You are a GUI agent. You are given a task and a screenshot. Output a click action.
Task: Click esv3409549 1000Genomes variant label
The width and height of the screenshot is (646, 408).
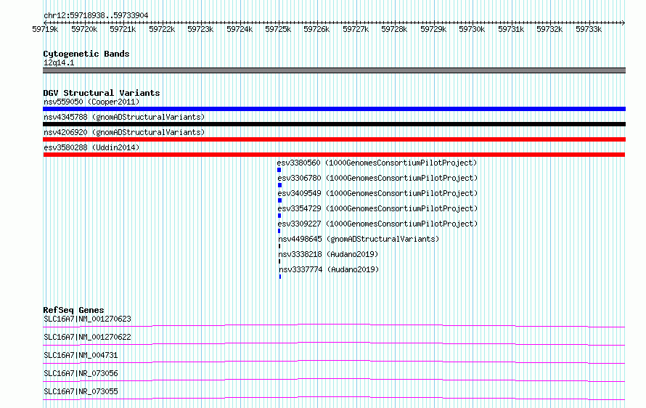[377, 193]
